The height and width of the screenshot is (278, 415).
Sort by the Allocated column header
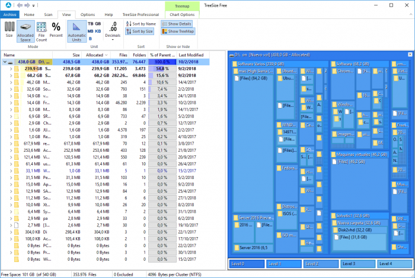(x=96, y=55)
